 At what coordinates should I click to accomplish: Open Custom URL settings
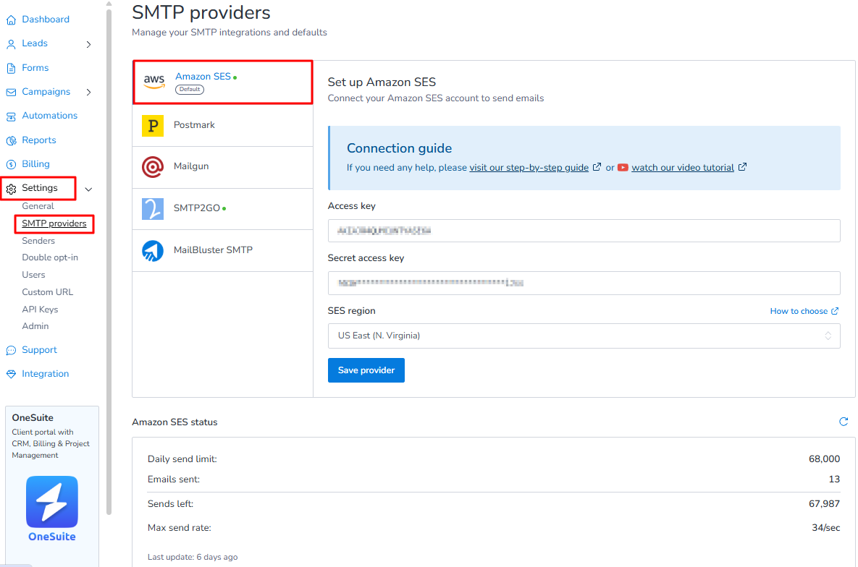[x=48, y=292]
